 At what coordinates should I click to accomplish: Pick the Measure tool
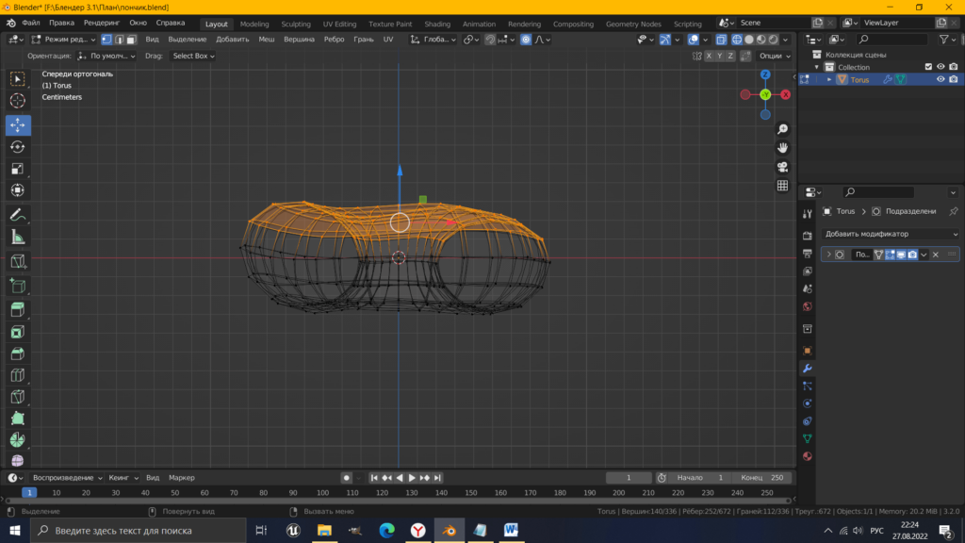pos(18,238)
